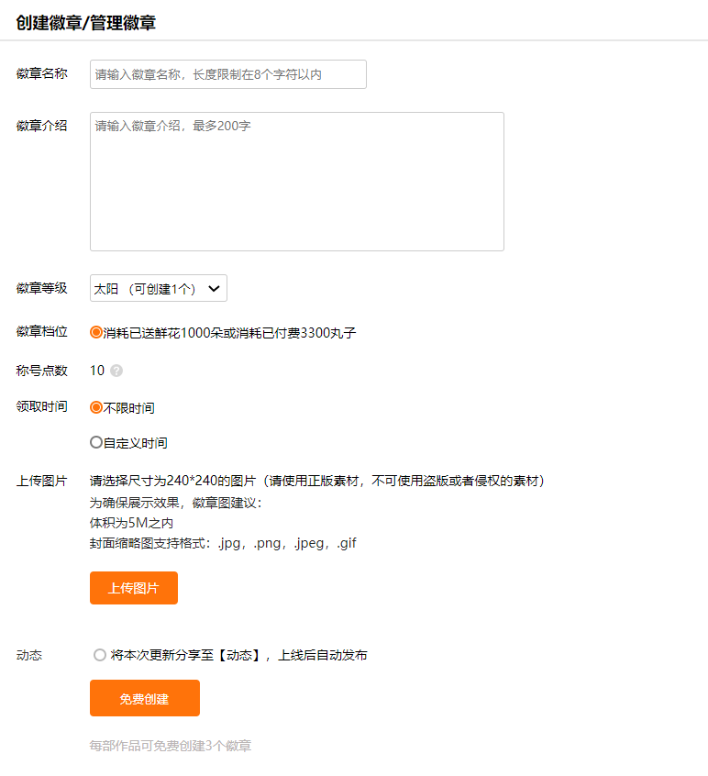The height and width of the screenshot is (776, 708).
Task: Click the 徽章名称 field label
Action: coord(41,74)
